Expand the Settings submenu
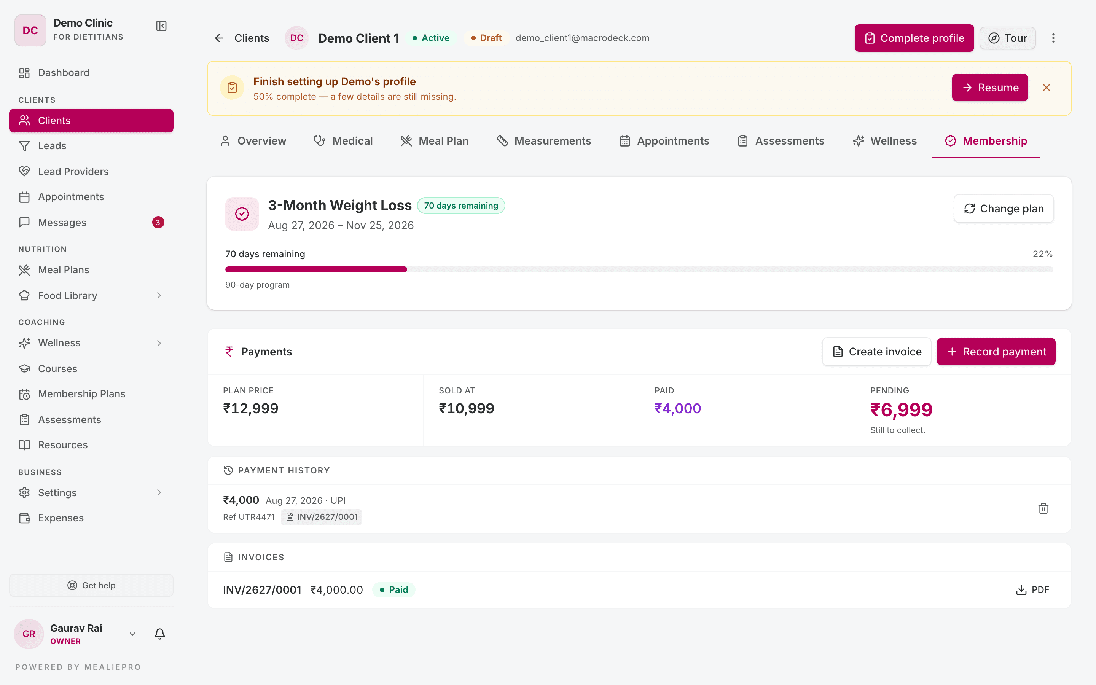This screenshot has height=685, width=1096. [x=159, y=492]
